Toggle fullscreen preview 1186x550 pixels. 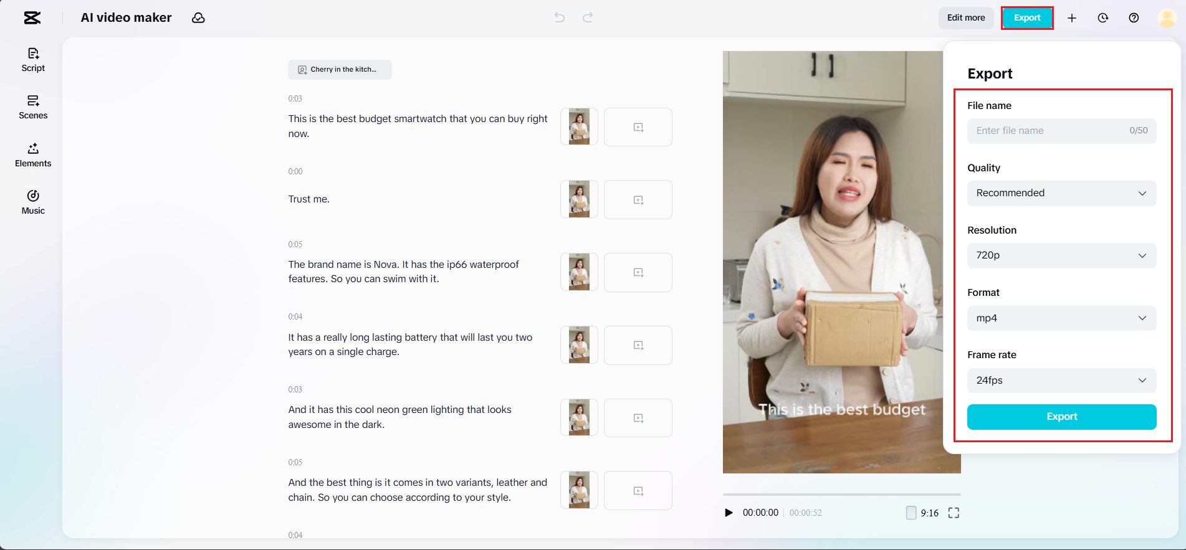pos(954,513)
